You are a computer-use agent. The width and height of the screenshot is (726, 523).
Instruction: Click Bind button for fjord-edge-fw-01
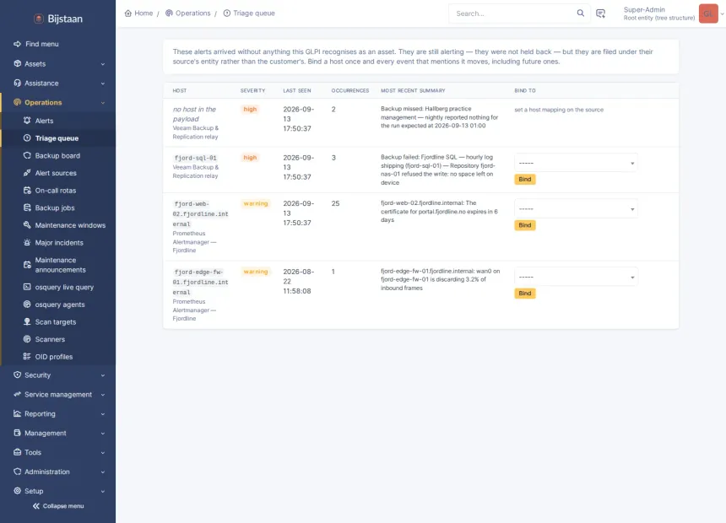(524, 293)
